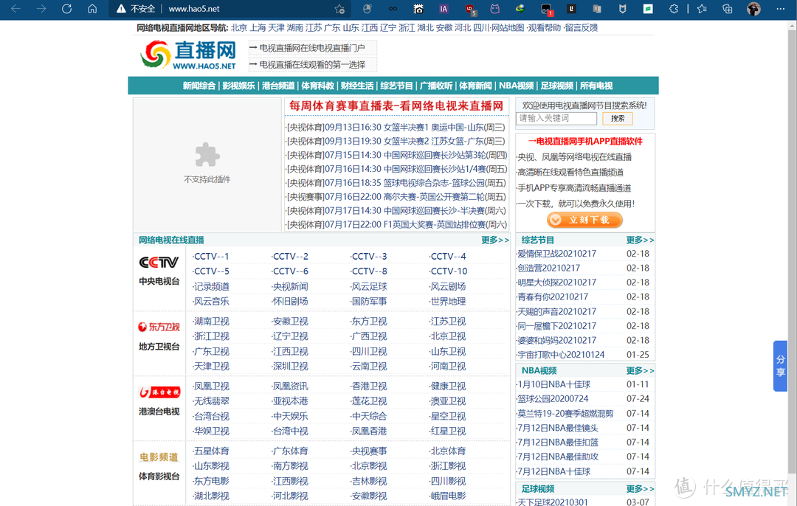Click the 直播网 site logo
This screenshot has height=506, width=797.
tap(189, 55)
